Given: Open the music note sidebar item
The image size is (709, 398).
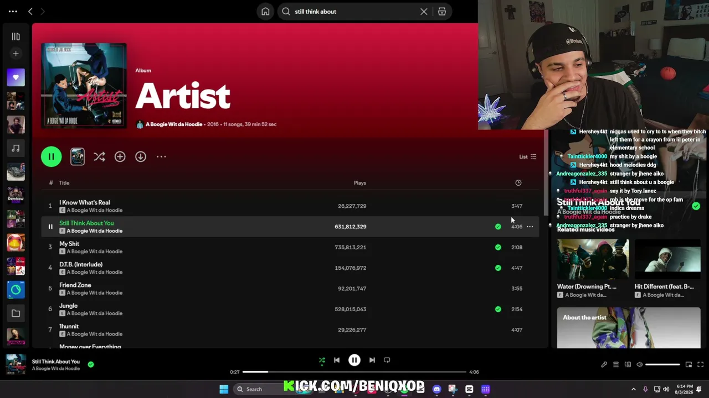Looking at the screenshot, I should [x=16, y=148].
